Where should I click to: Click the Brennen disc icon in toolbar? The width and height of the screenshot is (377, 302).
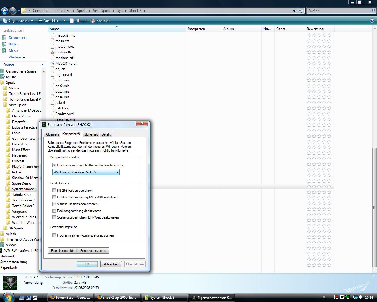click(x=92, y=21)
